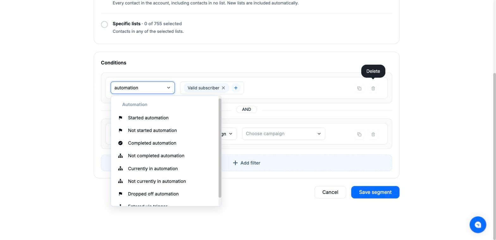Click the Not currently in automation icon
The image size is (496, 240).
pyautogui.click(x=121, y=181)
